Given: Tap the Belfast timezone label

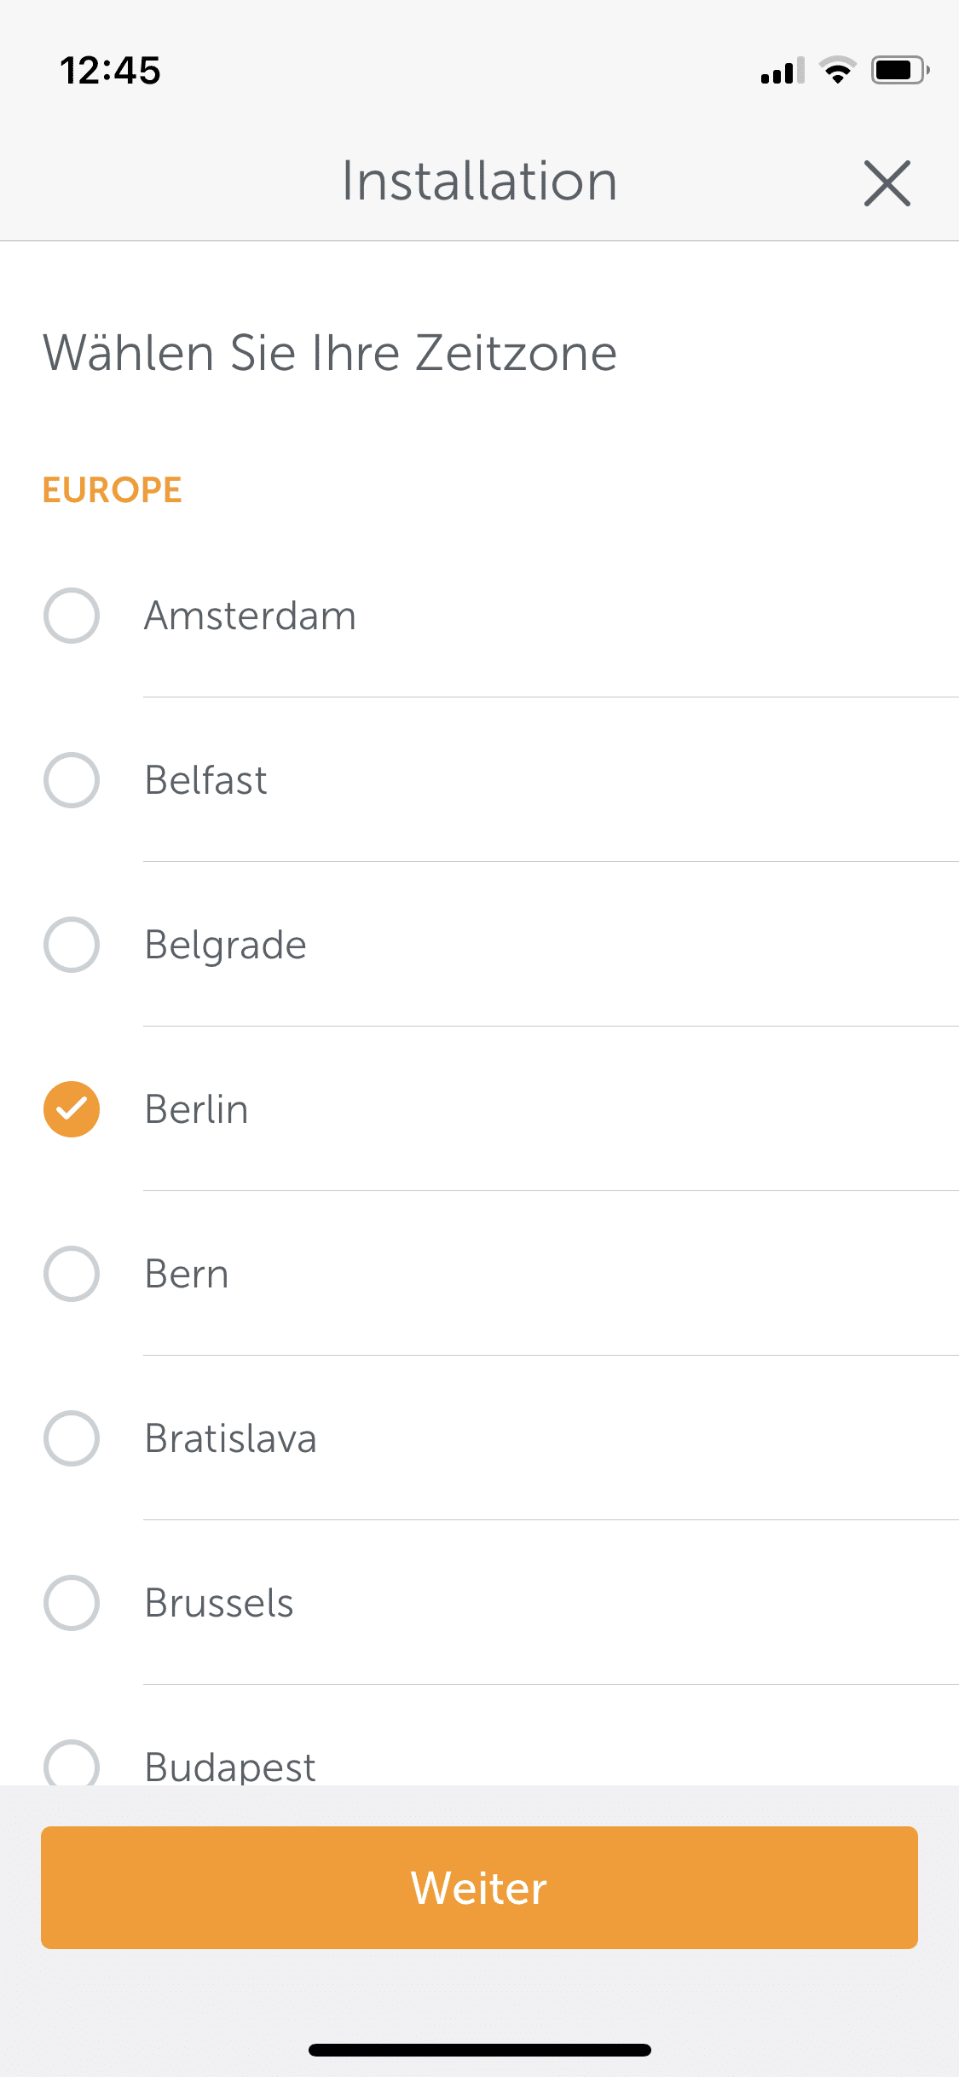Looking at the screenshot, I should 205,780.
